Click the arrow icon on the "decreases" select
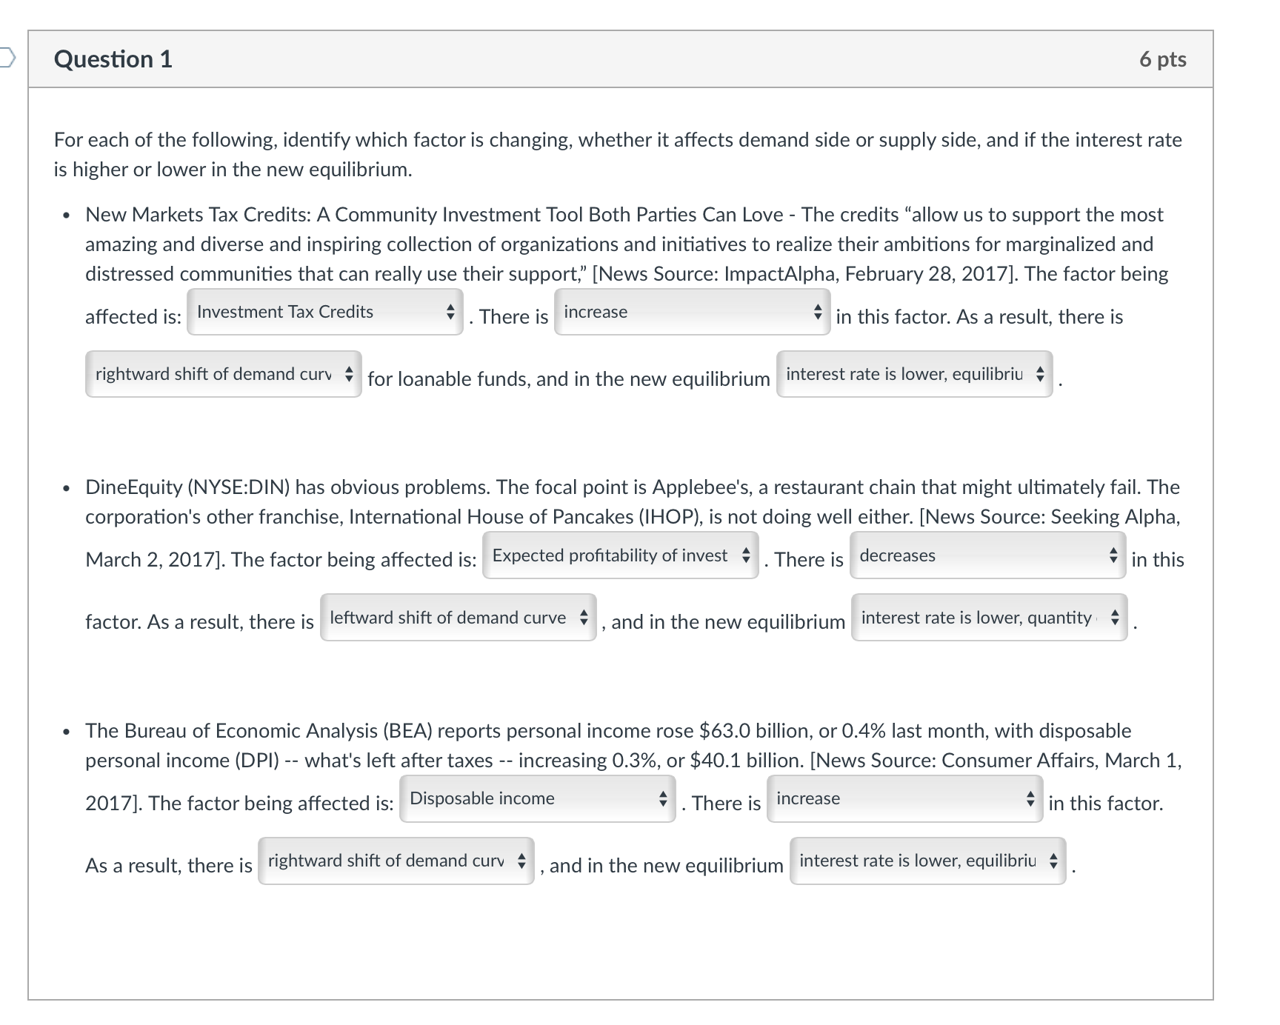 [x=1112, y=556]
